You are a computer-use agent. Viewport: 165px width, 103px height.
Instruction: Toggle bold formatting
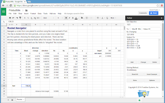click(x=66, y=18)
